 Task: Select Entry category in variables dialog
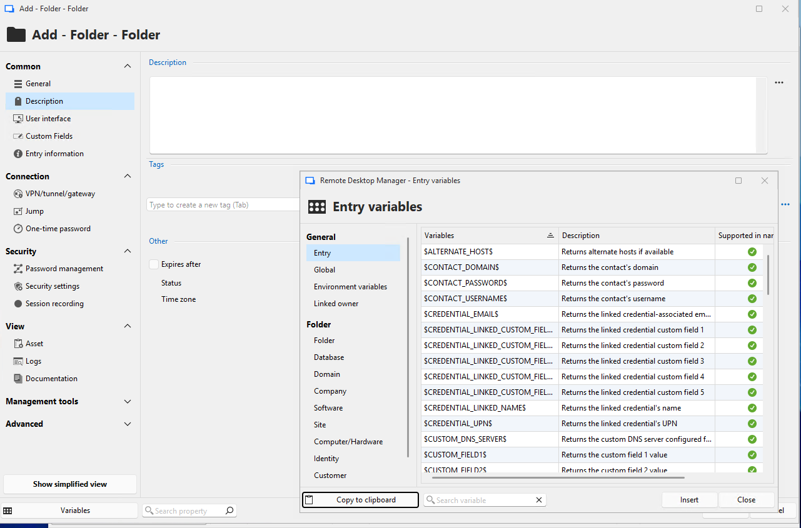point(353,253)
